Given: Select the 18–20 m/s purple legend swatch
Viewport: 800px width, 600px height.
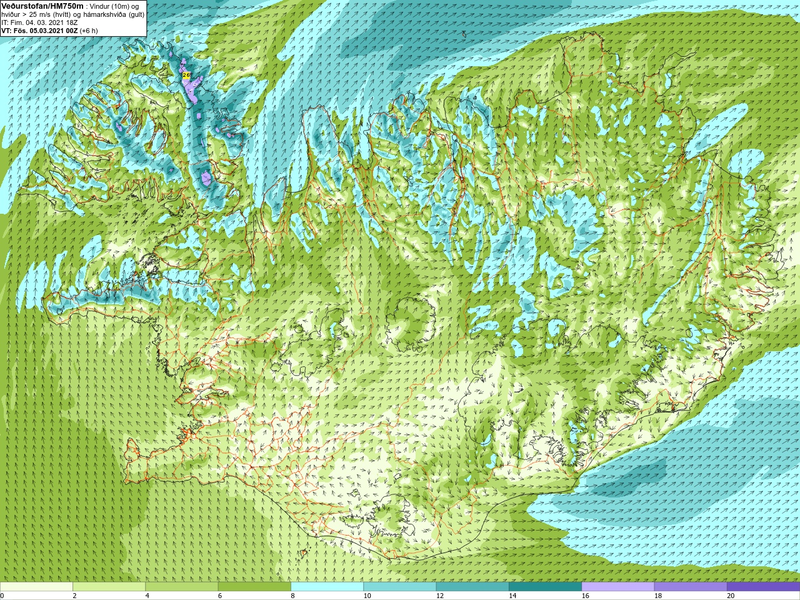Looking at the screenshot, I should tap(691, 587).
